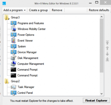Select the Group2 tree node
The width and height of the screenshot is (111, 105).
pyautogui.click(x=15, y=81)
